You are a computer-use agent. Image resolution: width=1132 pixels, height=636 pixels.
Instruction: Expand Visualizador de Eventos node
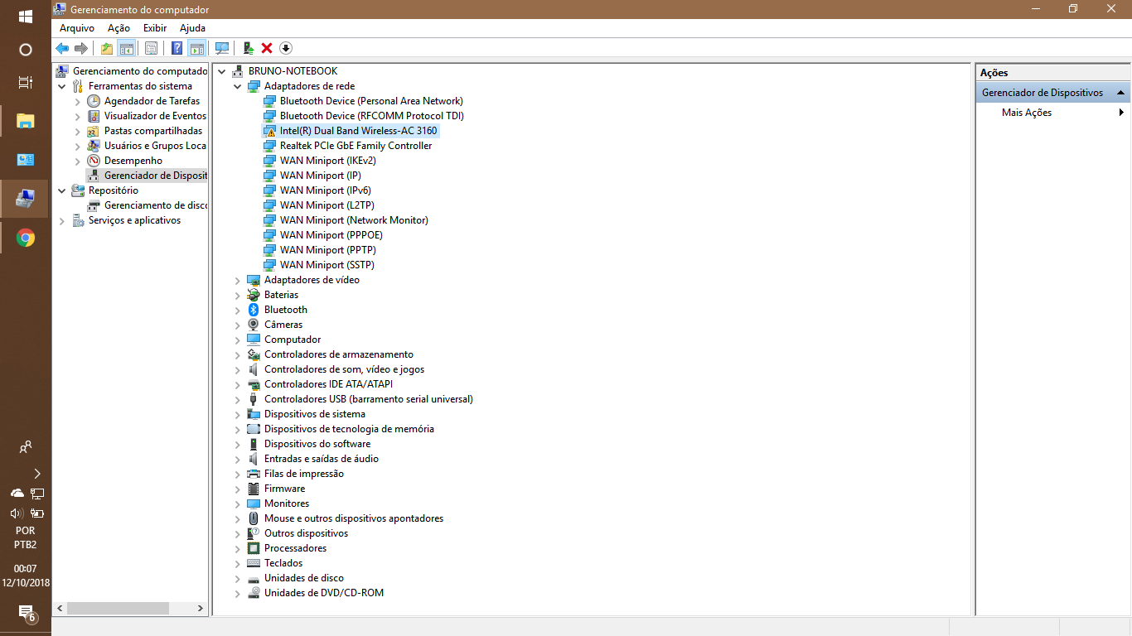click(x=78, y=116)
